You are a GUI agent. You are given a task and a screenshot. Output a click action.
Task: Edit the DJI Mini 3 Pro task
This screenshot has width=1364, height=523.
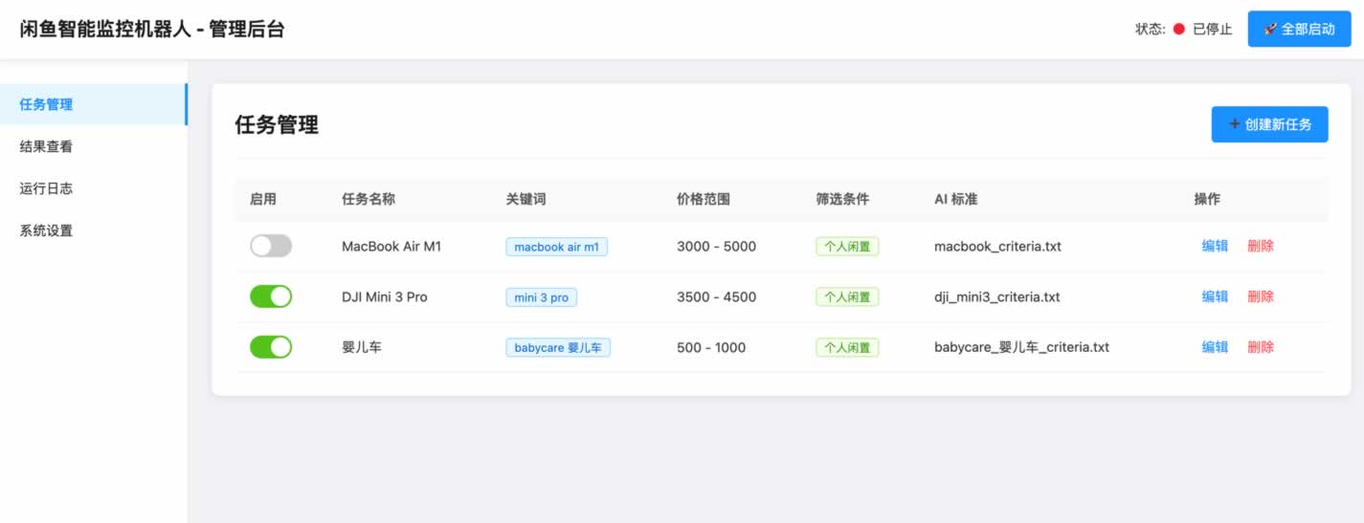[1215, 296]
